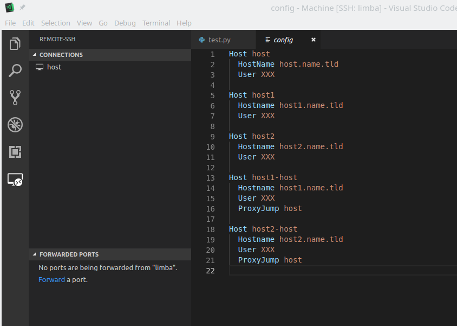Click the pin icon in the title bar
Viewport: 457px width, 326px height.
click(x=22, y=8)
